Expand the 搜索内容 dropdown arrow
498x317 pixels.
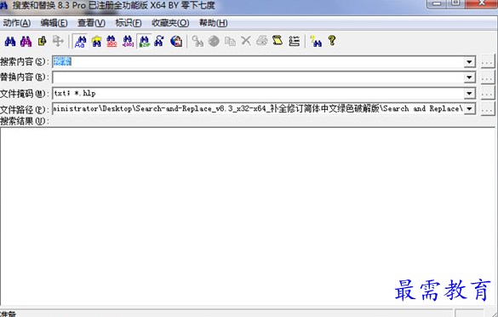(x=469, y=61)
